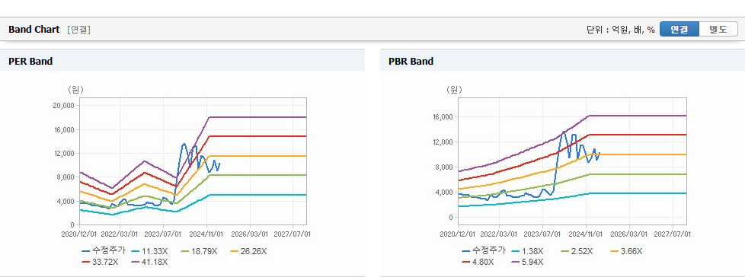This screenshot has height=277, width=745.
Task: Toggle 4.80X legend entry
Action: [478, 261]
